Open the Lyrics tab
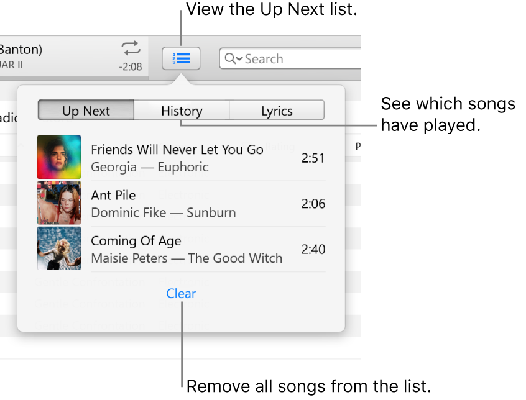Image resolution: width=526 pixels, height=400 pixels. 277,111
